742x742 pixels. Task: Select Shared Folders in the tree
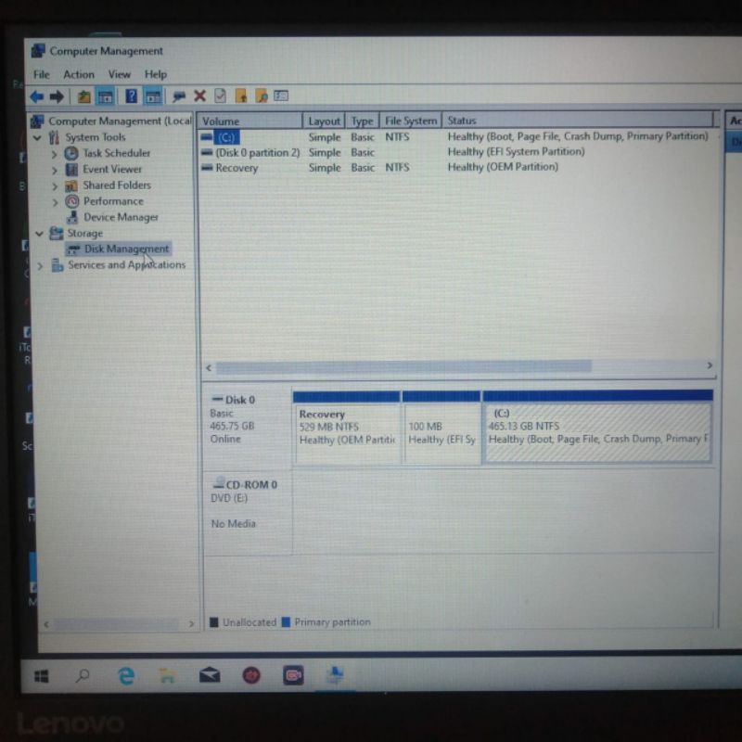tap(117, 185)
